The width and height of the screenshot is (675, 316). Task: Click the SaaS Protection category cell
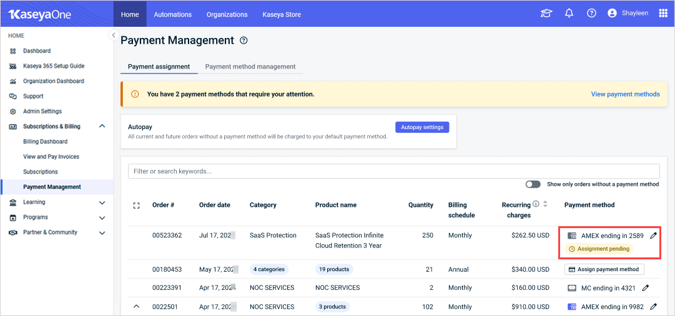[273, 236]
